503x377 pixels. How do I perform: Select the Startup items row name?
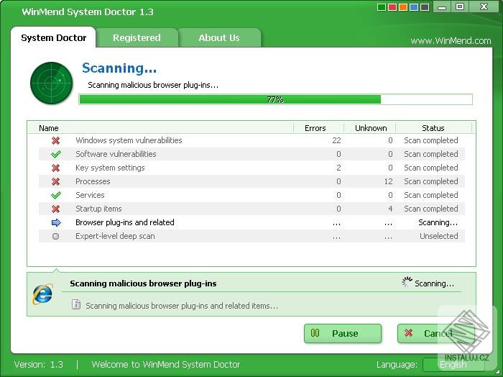point(98,209)
